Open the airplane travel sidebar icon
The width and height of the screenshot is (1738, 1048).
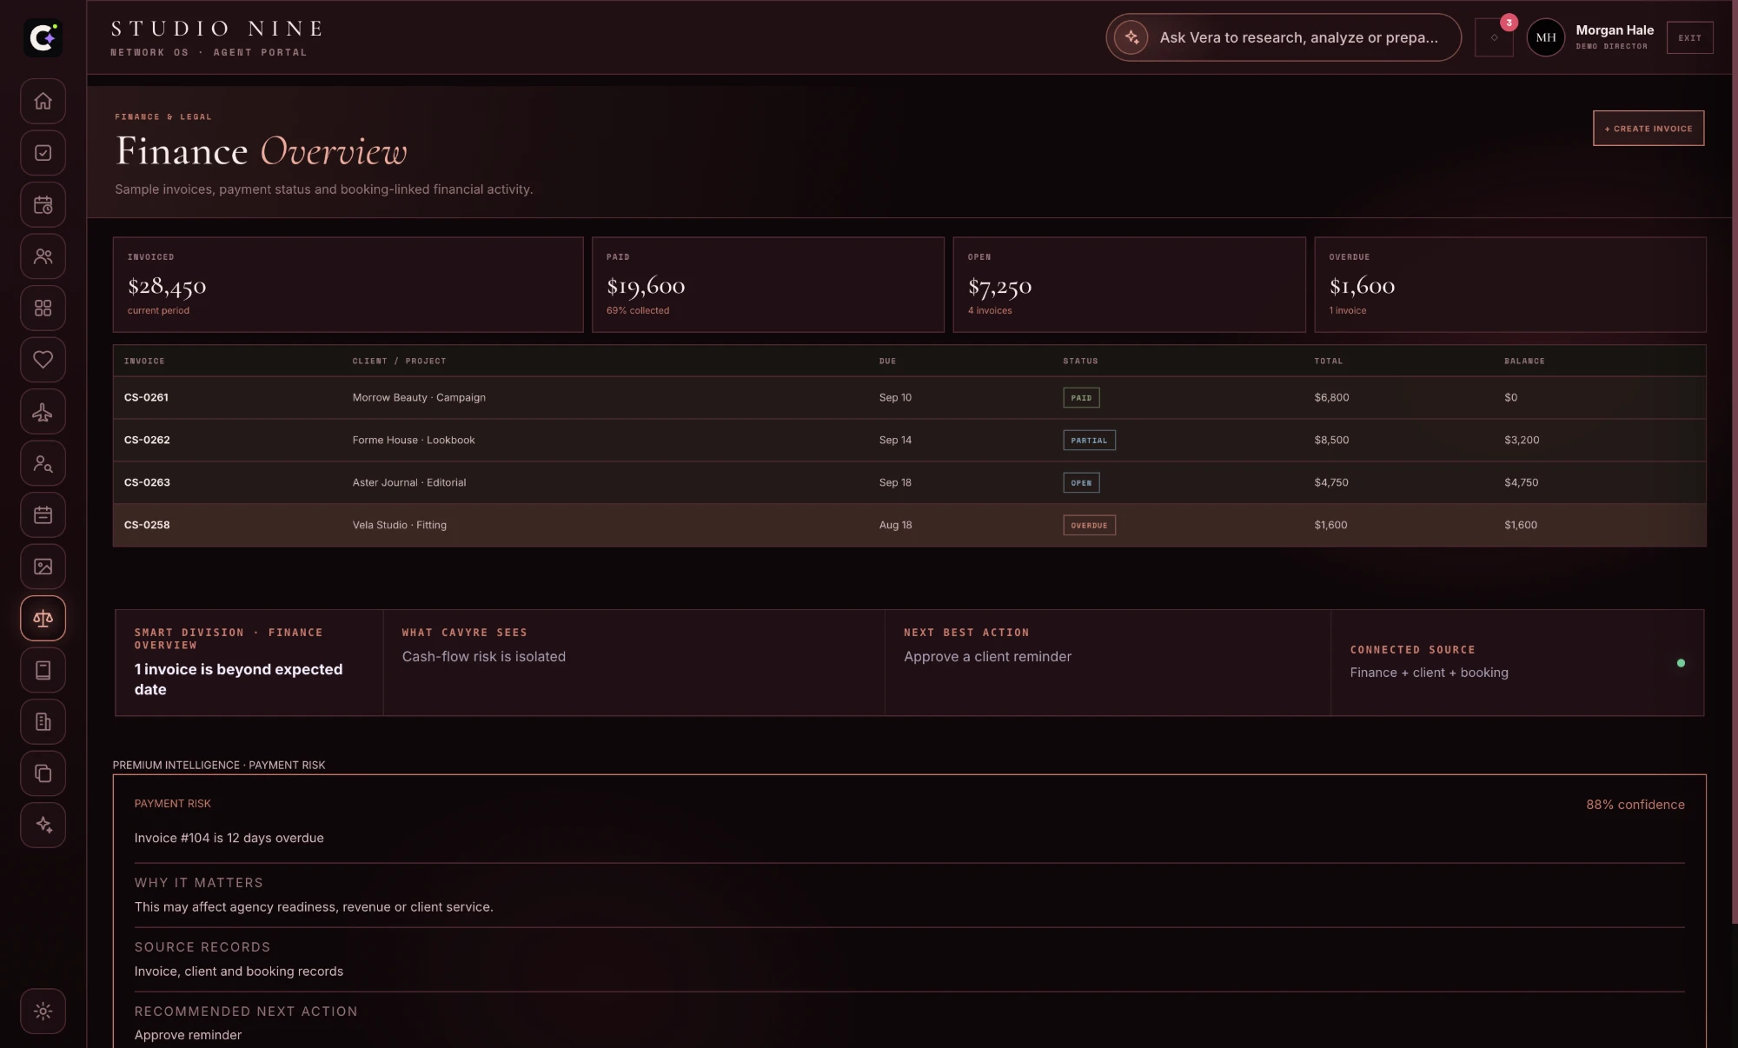coord(43,411)
